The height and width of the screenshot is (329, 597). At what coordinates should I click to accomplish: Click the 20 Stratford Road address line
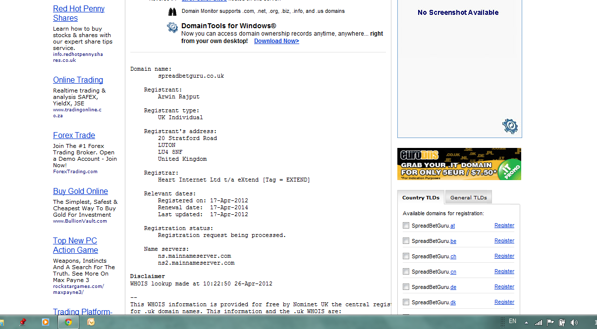[187, 138]
